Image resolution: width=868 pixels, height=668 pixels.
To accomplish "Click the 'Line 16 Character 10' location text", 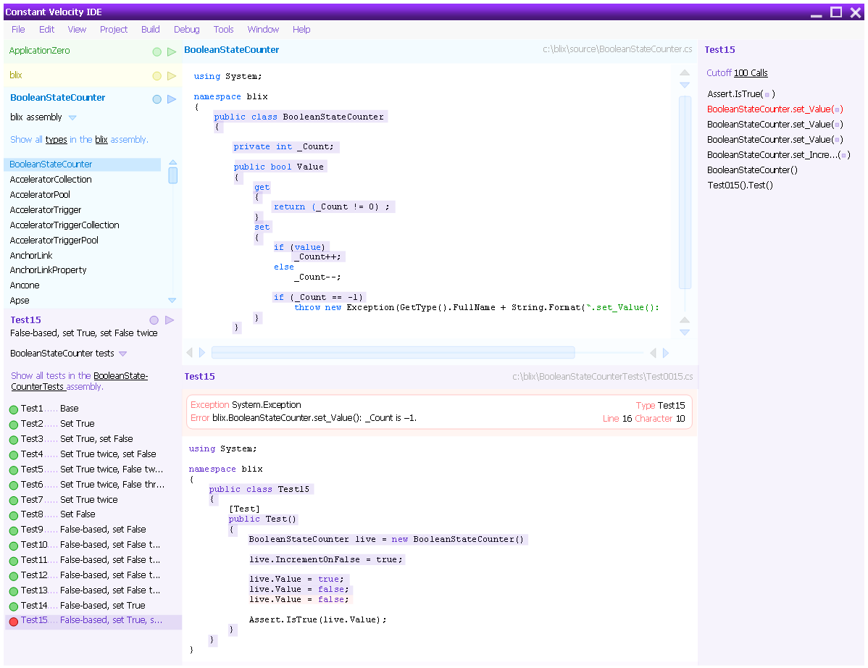I will 644,419.
